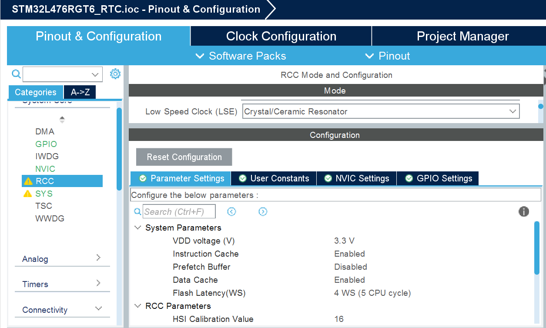Click the Mode panel scrollbar handle
546x328 pixels.
point(541,106)
